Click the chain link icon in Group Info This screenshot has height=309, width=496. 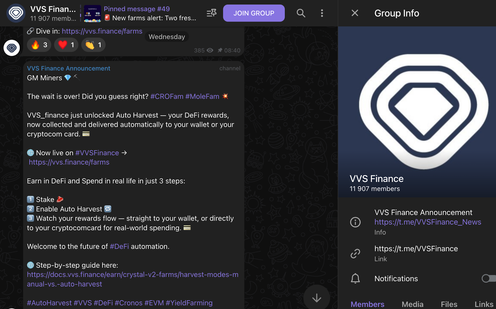[355, 254]
